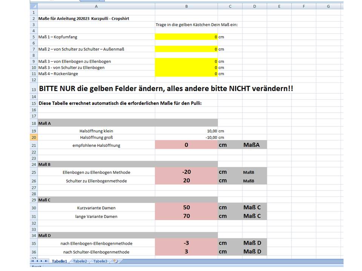Click the 'BITTE NUR die gelben Felder' warning
The width and height of the screenshot is (362, 271).
tap(166, 88)
